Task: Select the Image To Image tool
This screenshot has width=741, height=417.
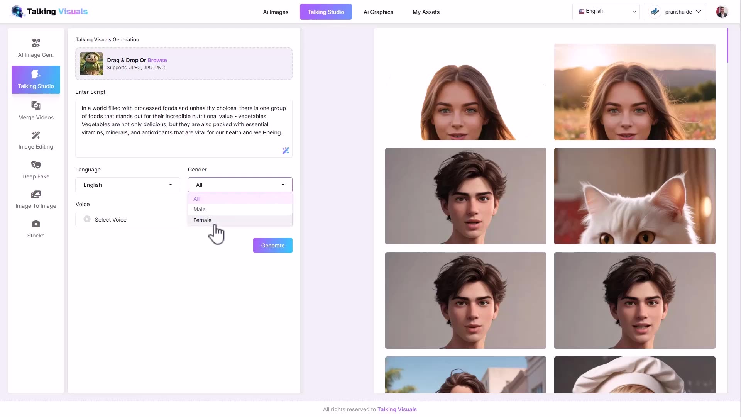Action: click(36, 199)
